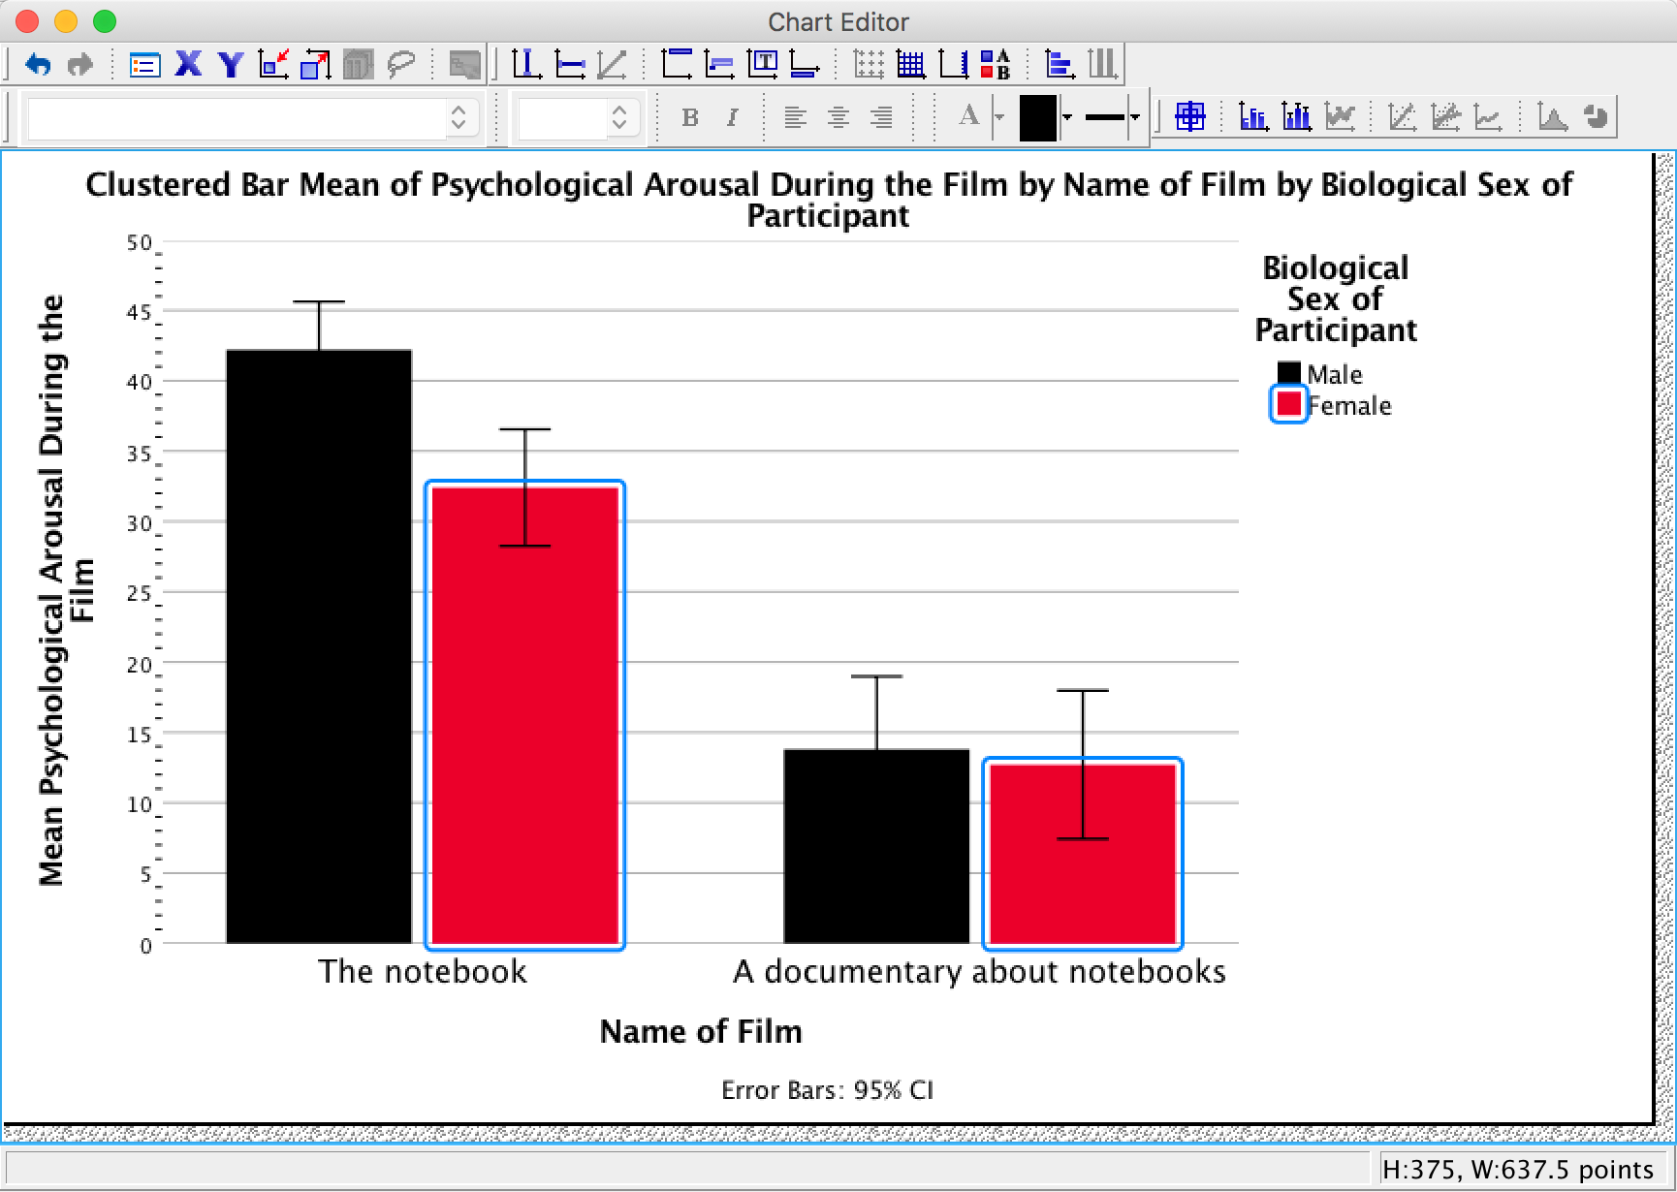Click the black fill color swatch
1677x1192 pixels.
pyautogui.click(x=1037, y=117)
